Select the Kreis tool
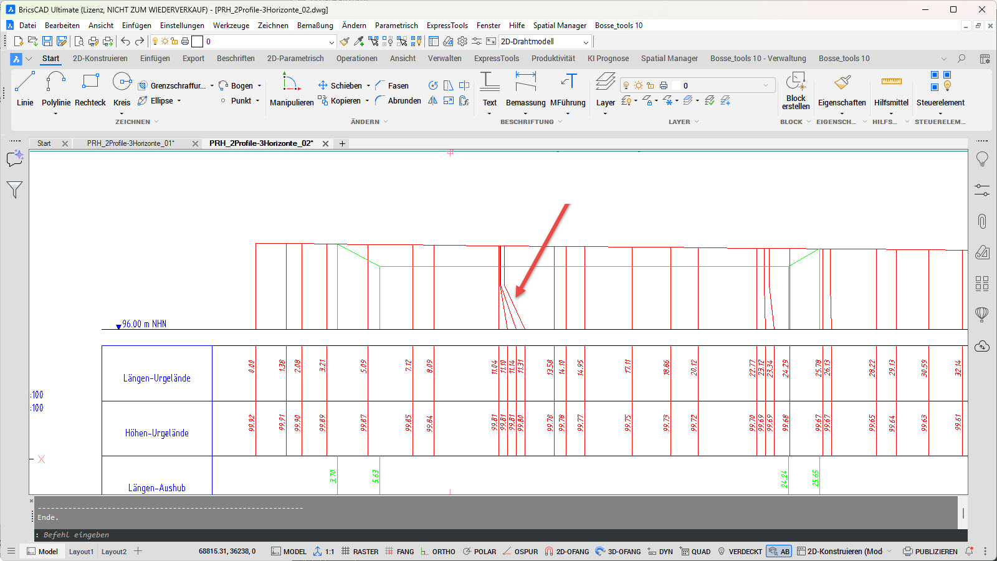997x561 pixels. click(x=122, y=89)
